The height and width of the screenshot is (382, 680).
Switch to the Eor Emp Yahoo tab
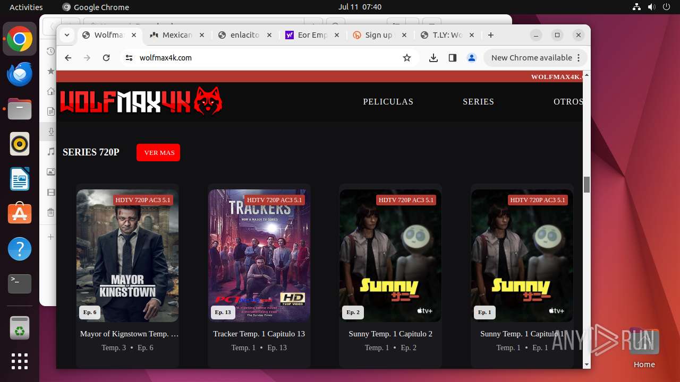313,35
